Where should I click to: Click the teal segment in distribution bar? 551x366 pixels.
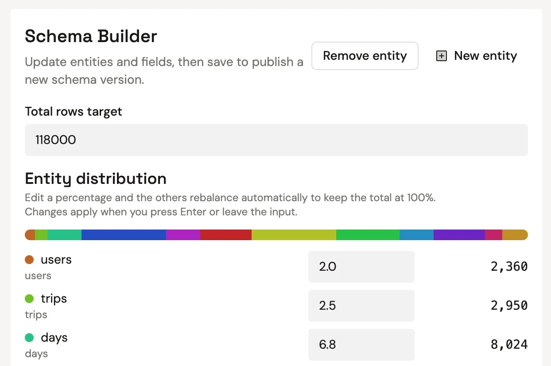point(64,235)
